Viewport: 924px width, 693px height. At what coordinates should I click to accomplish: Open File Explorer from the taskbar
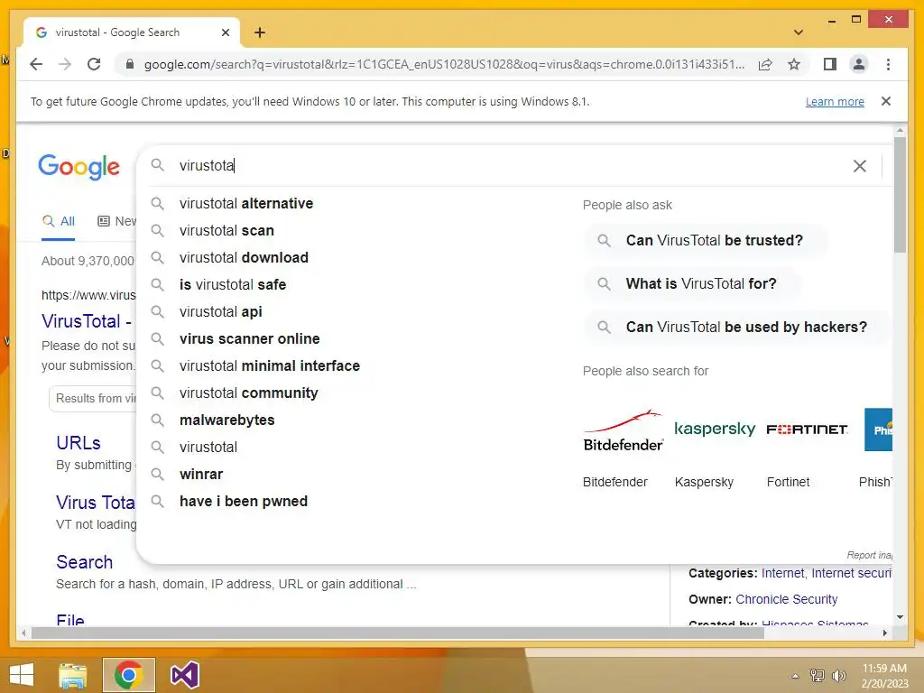point(73,675)
